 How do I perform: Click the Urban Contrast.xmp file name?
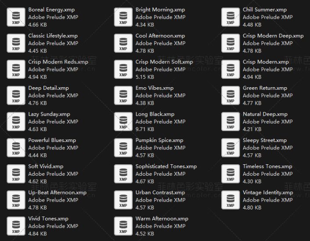pos(160,192)
